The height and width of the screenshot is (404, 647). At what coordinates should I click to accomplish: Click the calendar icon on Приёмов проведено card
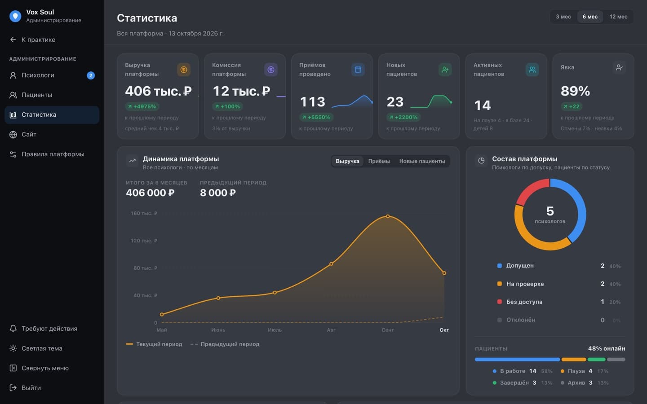[358, 70]
